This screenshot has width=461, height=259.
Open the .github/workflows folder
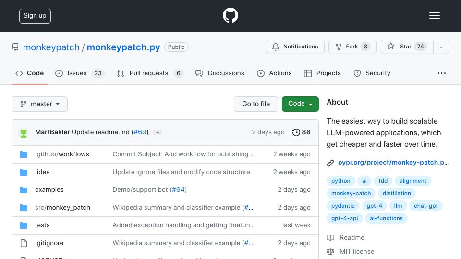pos(62,154)
